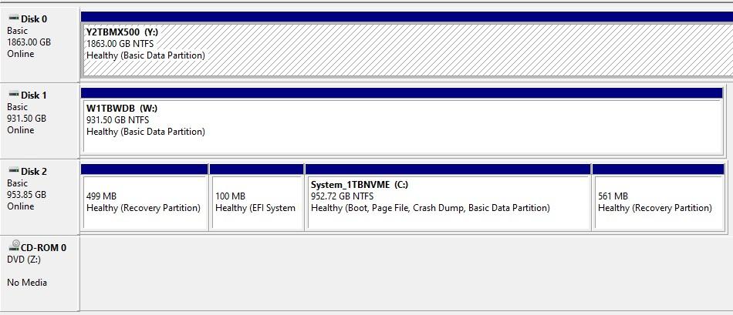Select the Y2TBMX500 (Y:) partition
This screenshot has width=733, height=315.
pos(407,49)
